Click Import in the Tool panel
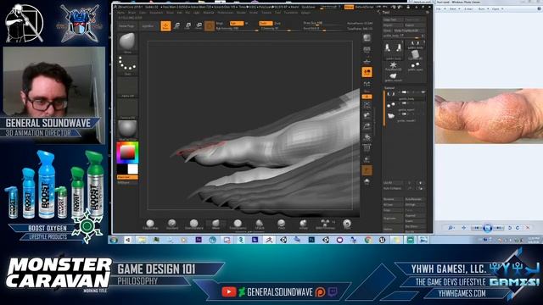Screen dimensions: 543x305 point(393,25)
